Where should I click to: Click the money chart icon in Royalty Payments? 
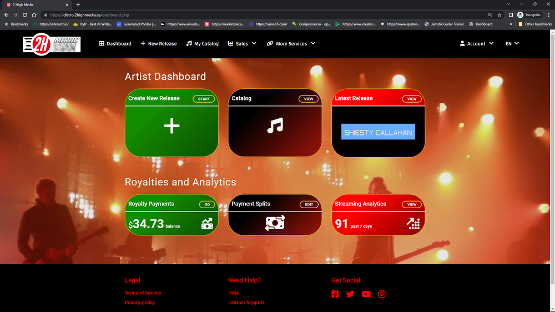(207, 224)
